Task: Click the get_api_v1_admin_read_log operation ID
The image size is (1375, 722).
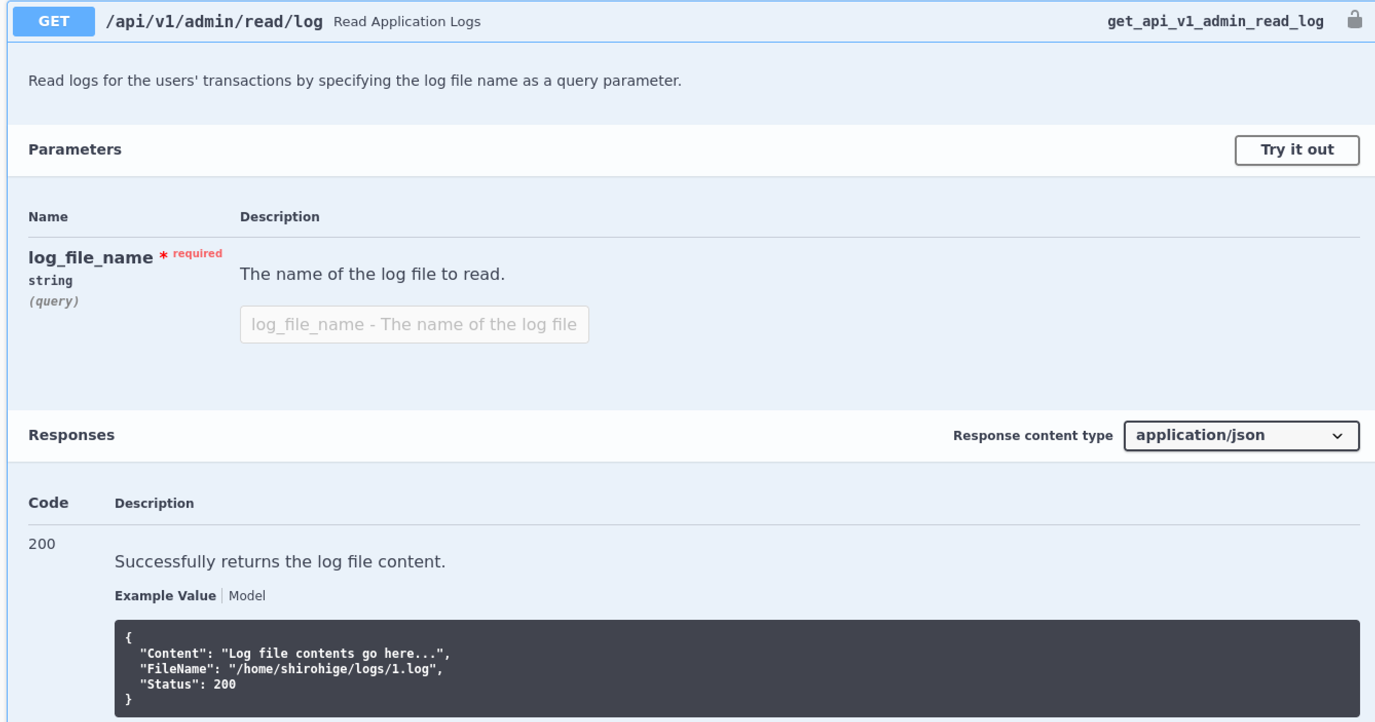Action: 1215,22
